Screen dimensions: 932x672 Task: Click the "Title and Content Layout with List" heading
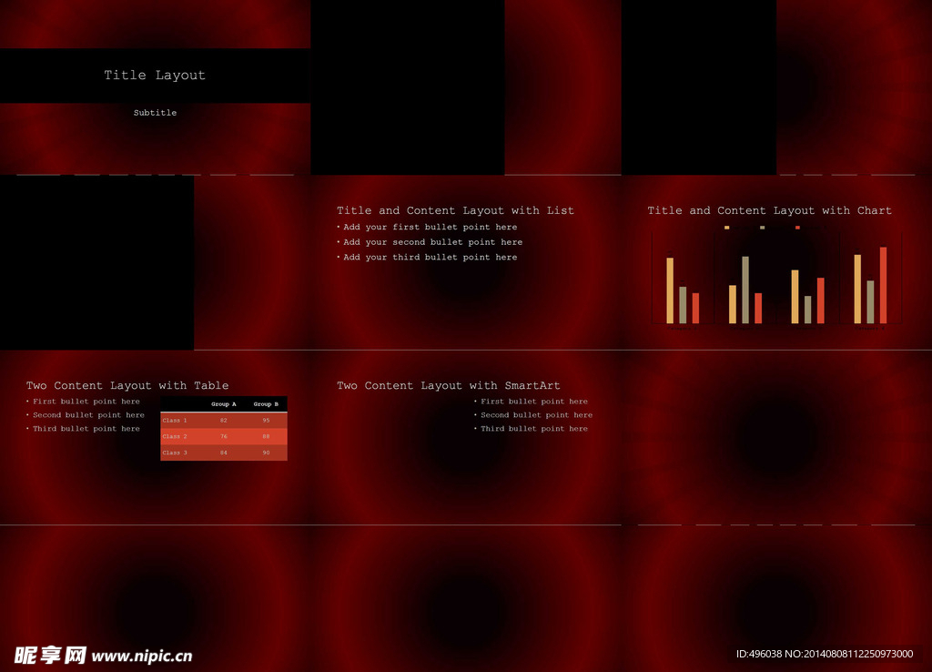click(455, 210)
